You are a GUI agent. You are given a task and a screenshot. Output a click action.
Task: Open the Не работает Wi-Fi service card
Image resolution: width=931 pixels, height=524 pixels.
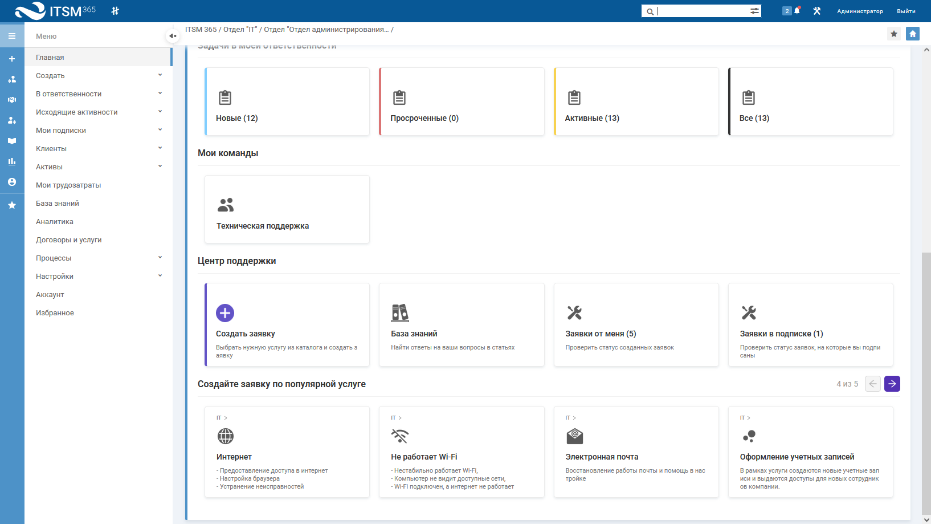click(x=462, y=452)
